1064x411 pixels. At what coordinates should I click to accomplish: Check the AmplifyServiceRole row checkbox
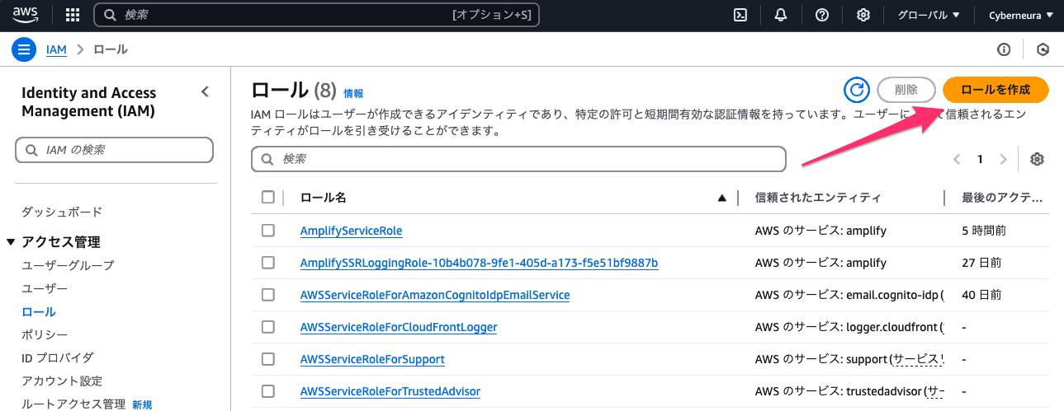pos(267,231)
